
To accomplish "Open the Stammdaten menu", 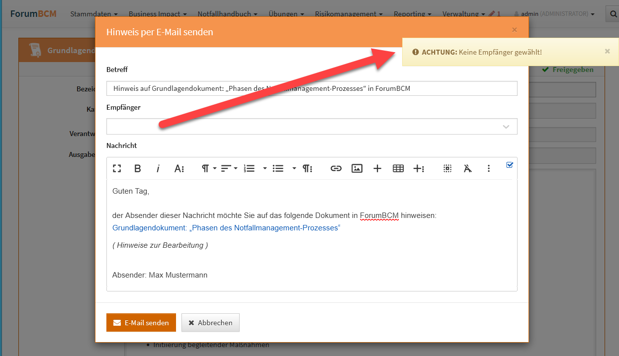I will (x=93, y=14).
